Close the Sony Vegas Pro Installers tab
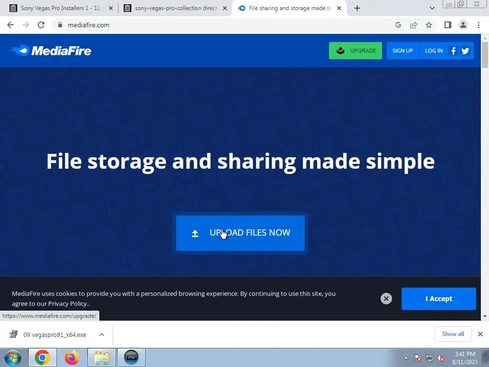The width and height of the screenshot is (489, 367). [x=111, y=8]
